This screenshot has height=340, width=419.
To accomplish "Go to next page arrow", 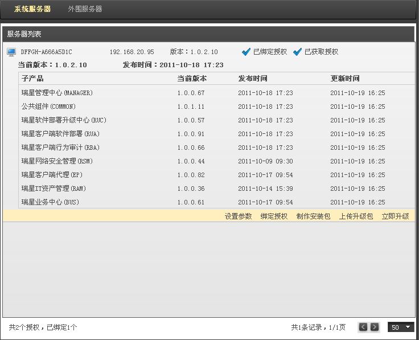I will coord(375,327).
